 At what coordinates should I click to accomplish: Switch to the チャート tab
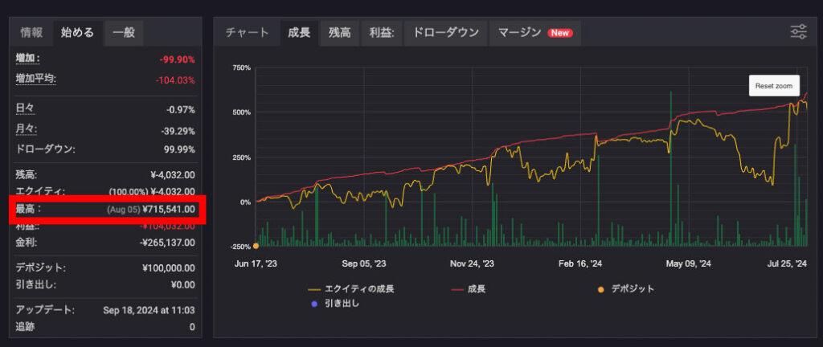tap(248, 32)
